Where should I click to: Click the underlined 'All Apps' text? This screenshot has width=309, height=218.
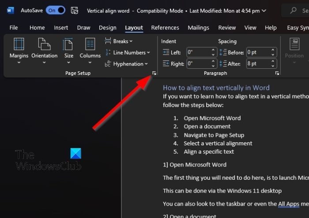(289, 204)
